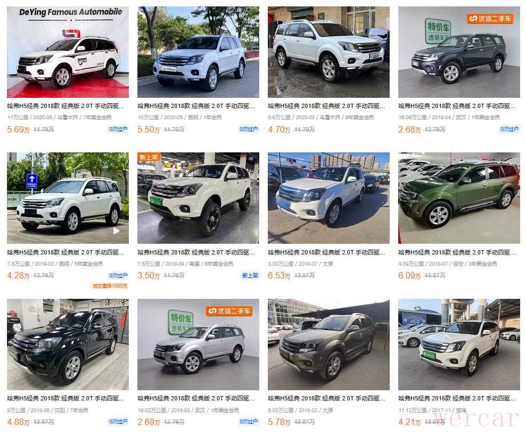The width and height of the screenshot is (526, 433).
Task: Click the green 特价车 sign on the silver car photo
Action: (181, 321)
